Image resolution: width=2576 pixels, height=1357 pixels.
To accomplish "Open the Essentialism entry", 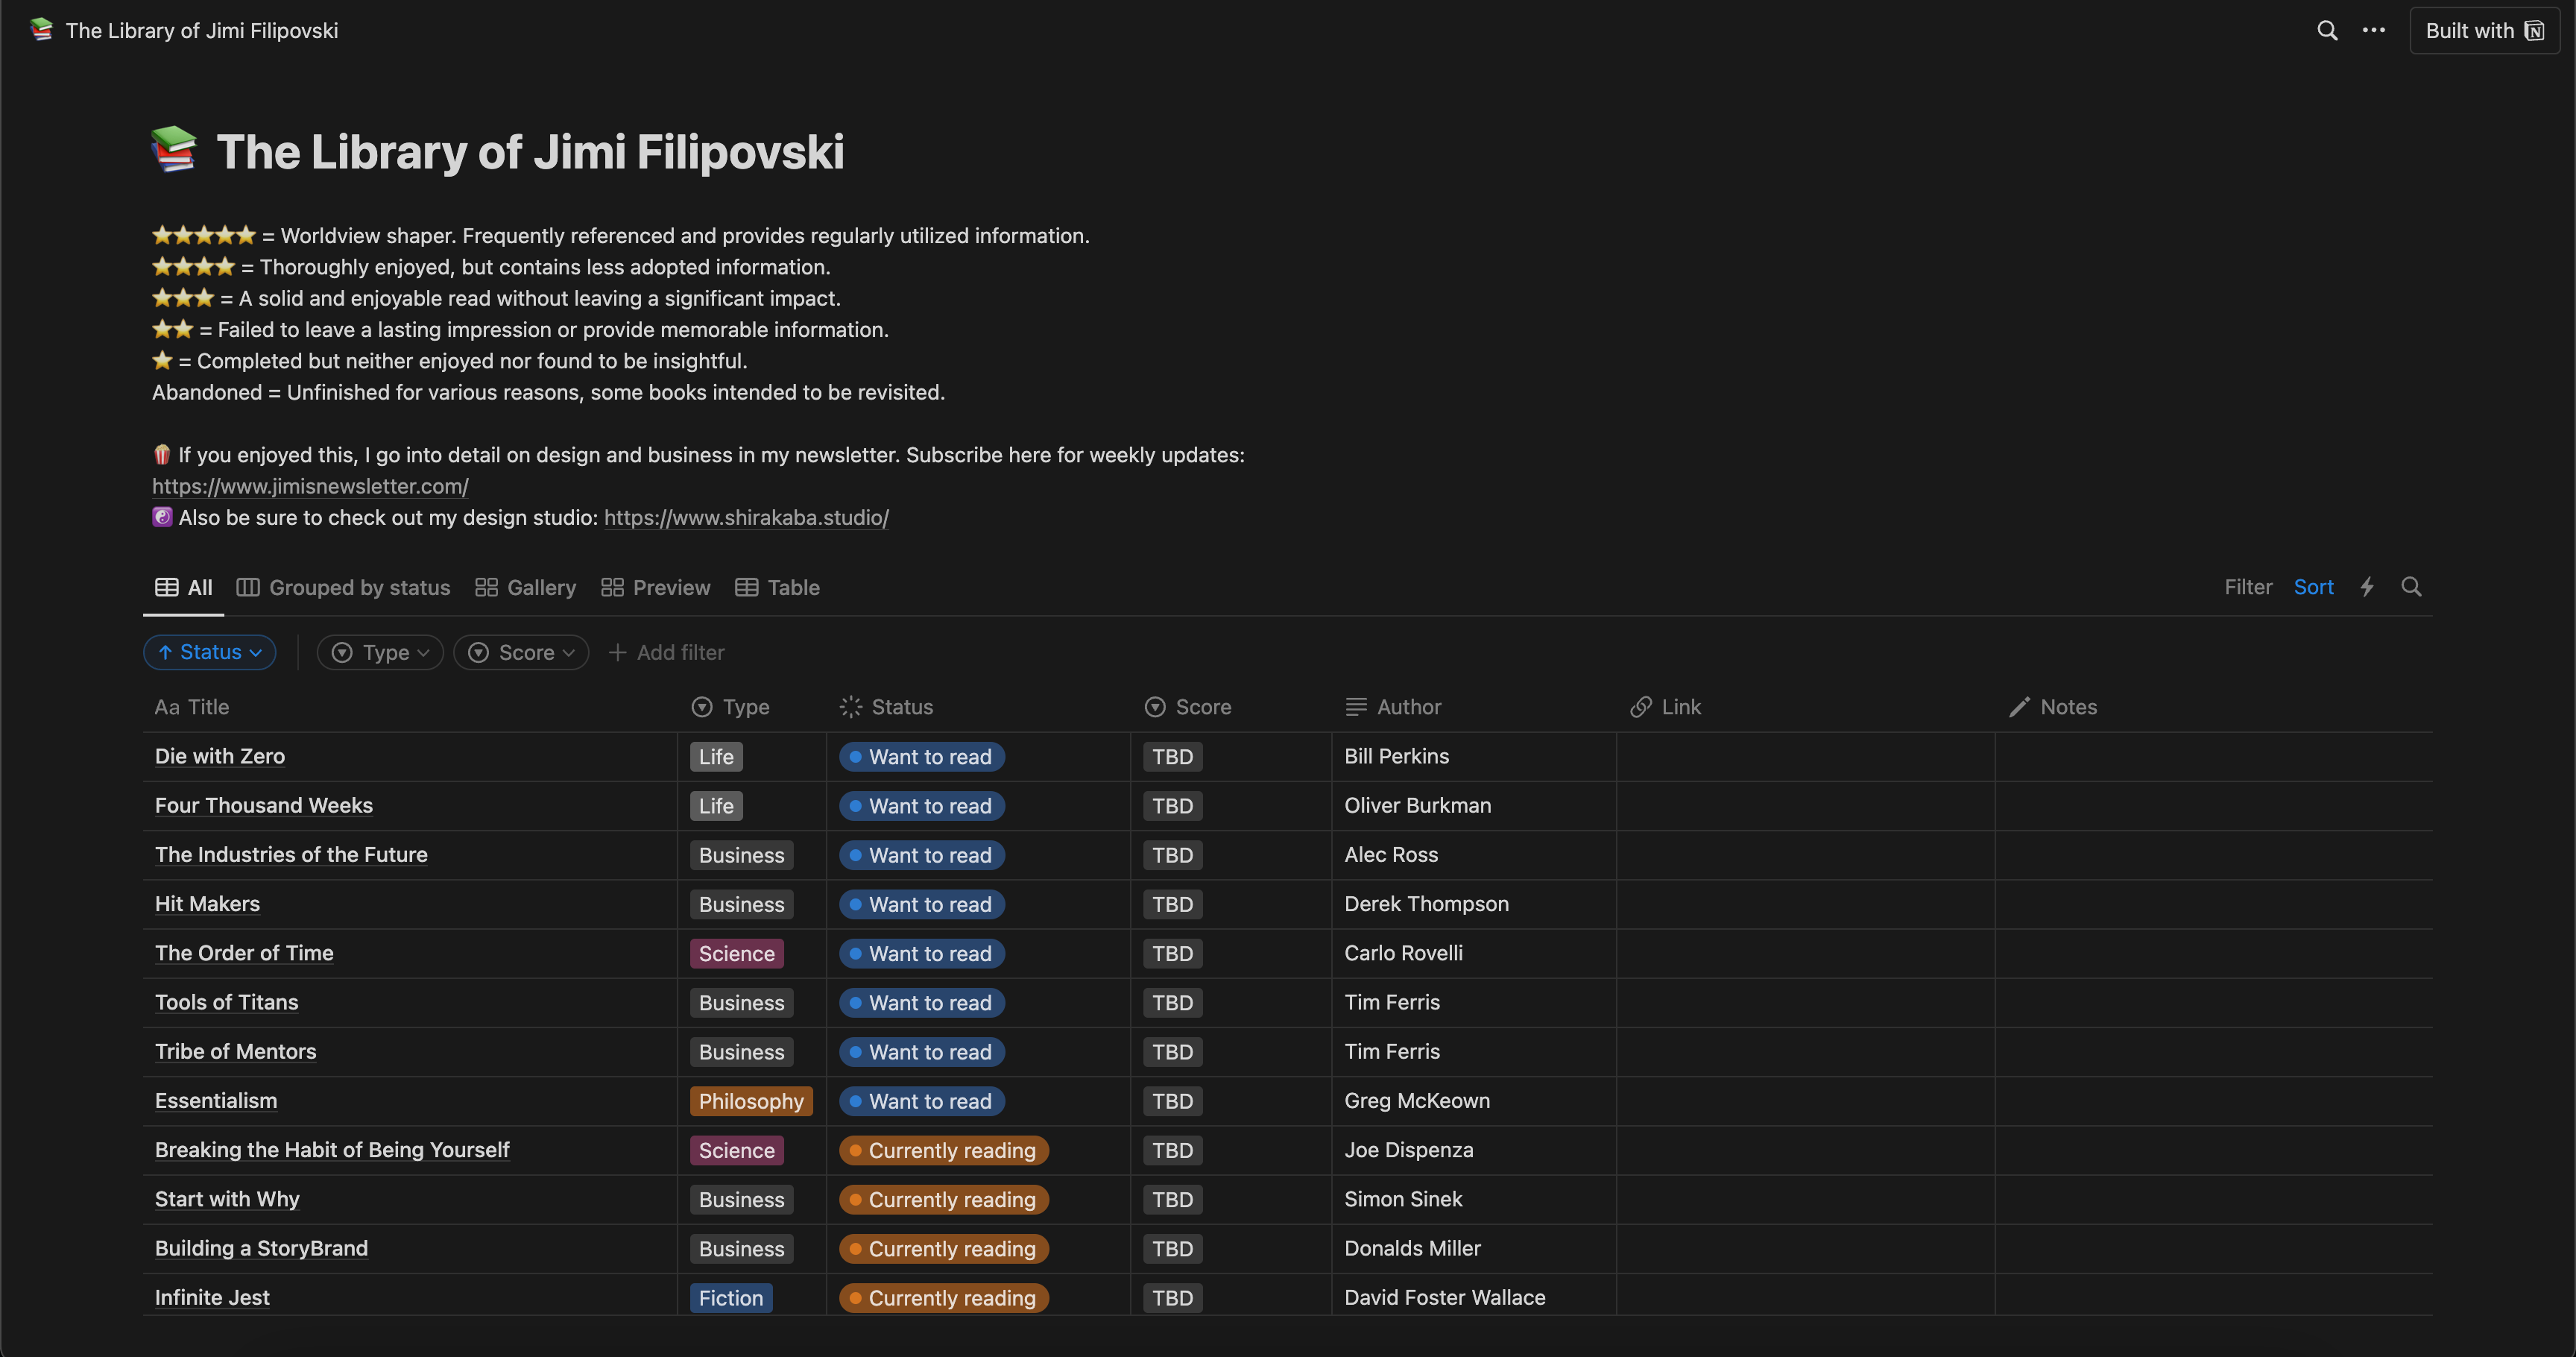I will pyautogui.click(x=216, y=1101).
